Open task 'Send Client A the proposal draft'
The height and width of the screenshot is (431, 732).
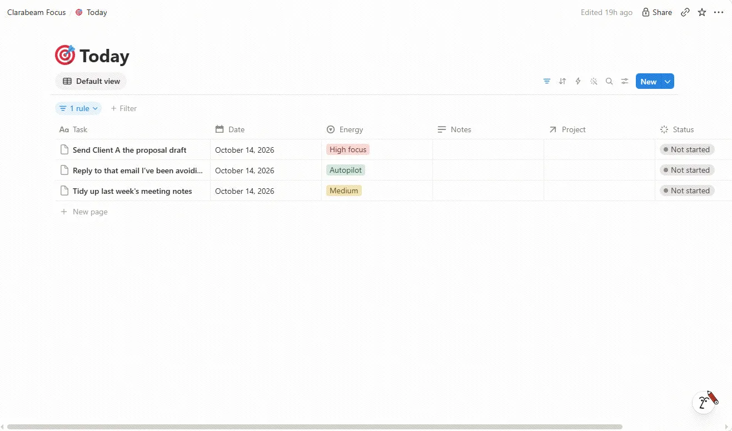tap(130, 150)
